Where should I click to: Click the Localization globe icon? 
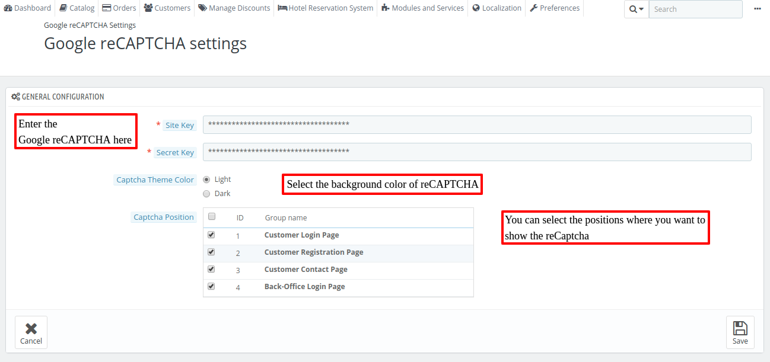476,8
